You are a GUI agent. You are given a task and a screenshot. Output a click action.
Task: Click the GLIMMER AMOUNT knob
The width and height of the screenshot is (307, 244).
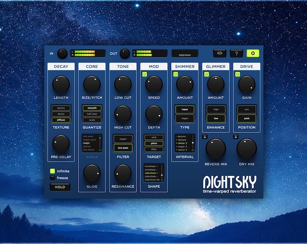[216, 84]
